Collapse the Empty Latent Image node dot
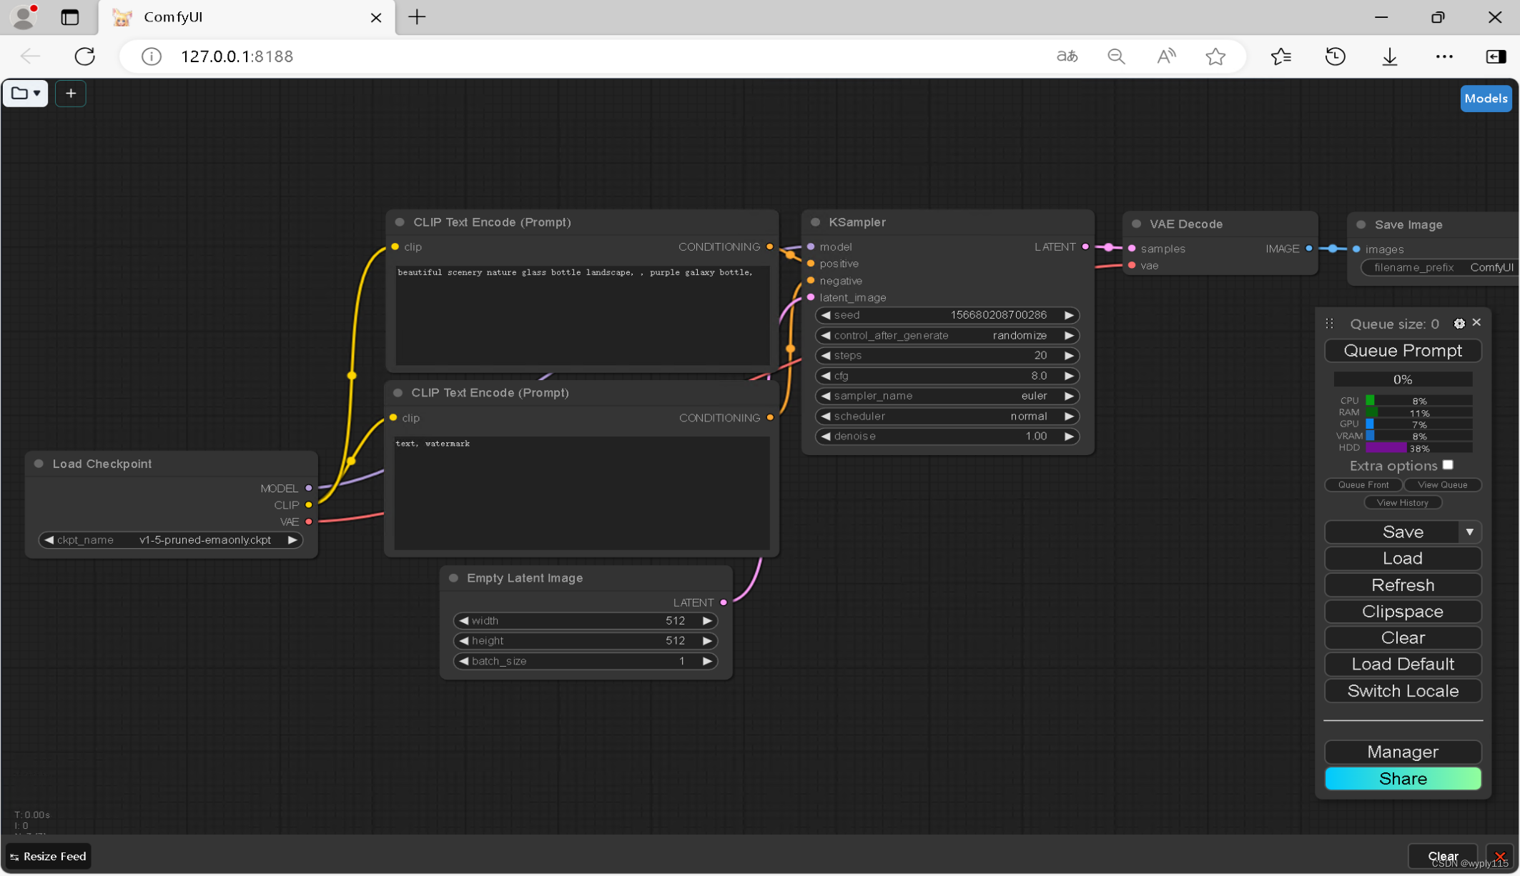Viewport: 1520px width, 876px height. pos(453,578)
